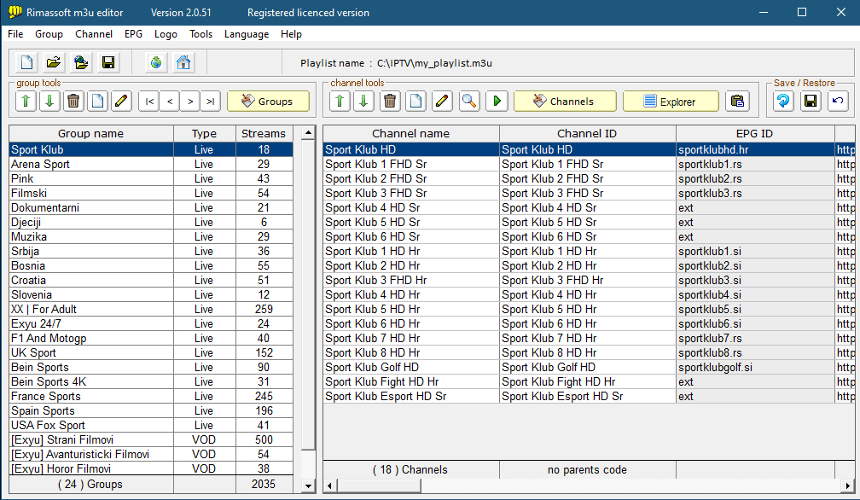This screenshot has height=500, width=860.
Task: Click the group list scroll down arrow
Action: click(x=309, y=485)
